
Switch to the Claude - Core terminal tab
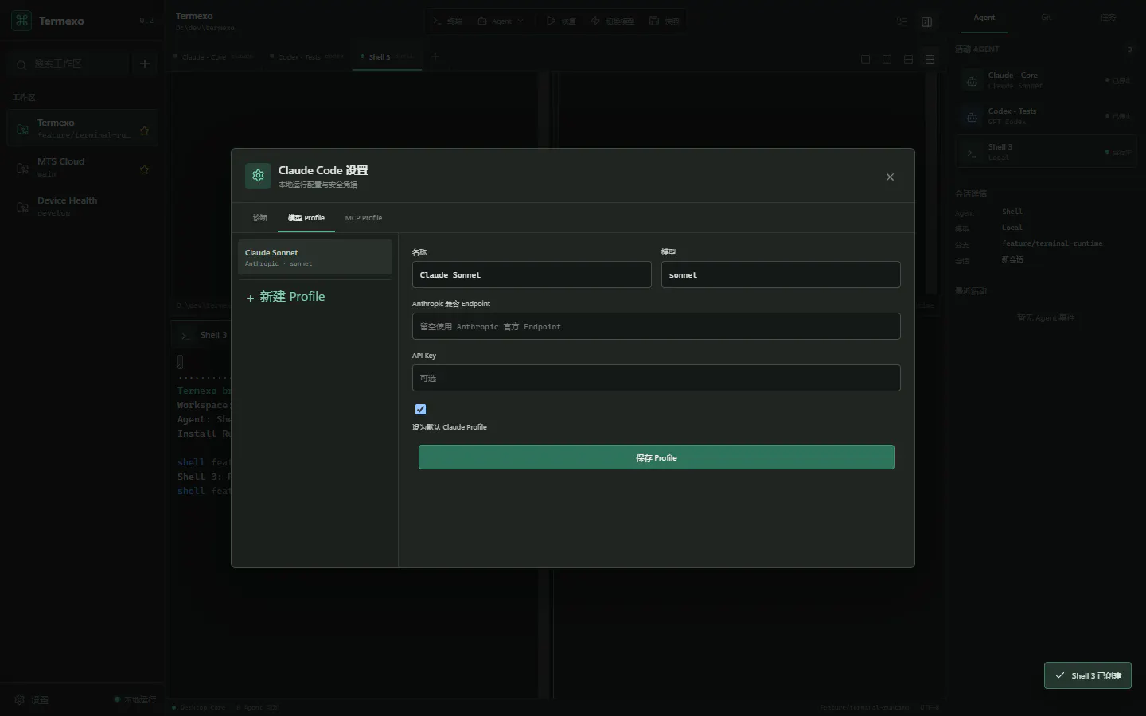pos(214,56)
